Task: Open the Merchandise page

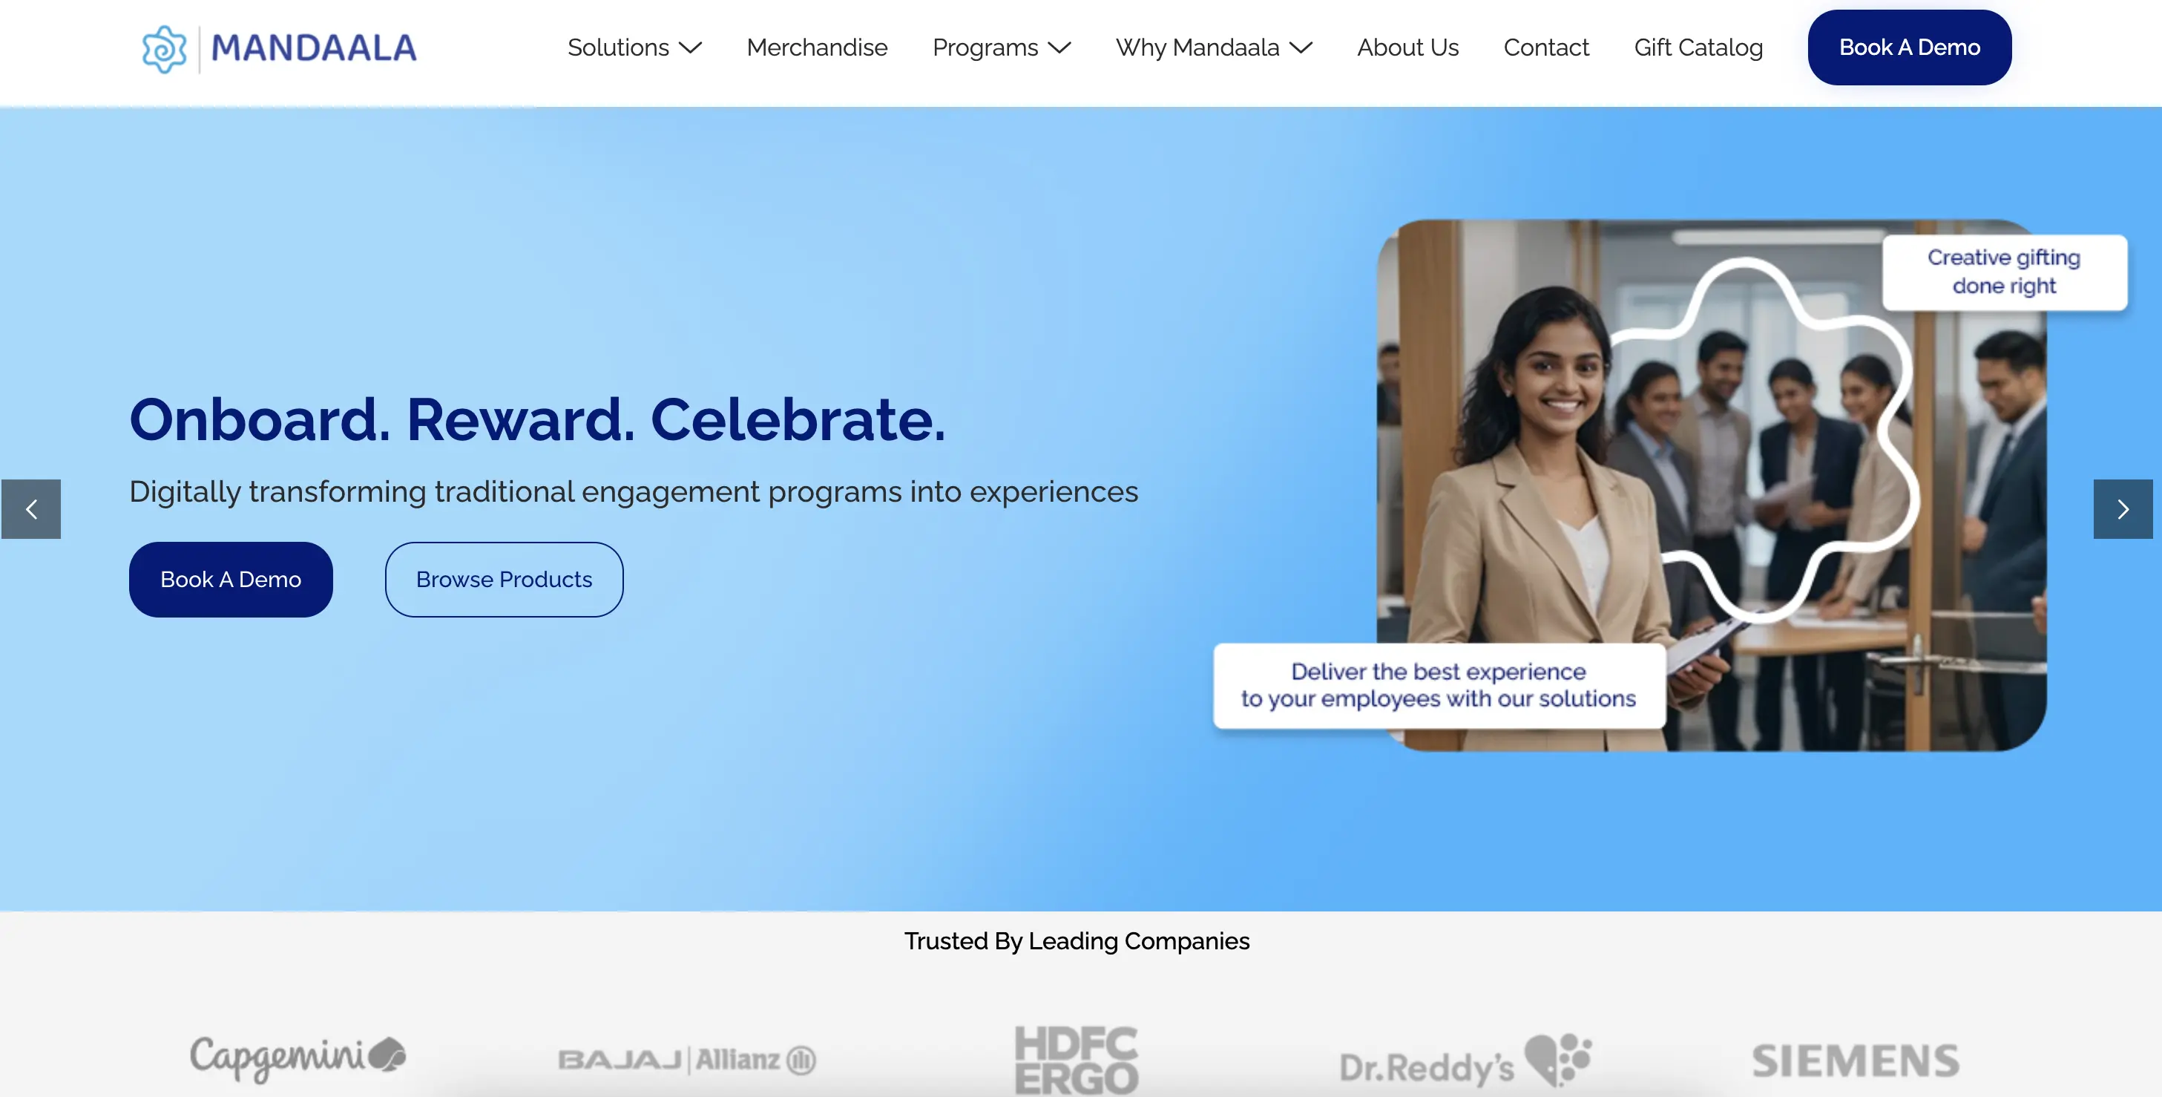Action: click(x=817, y=48)
